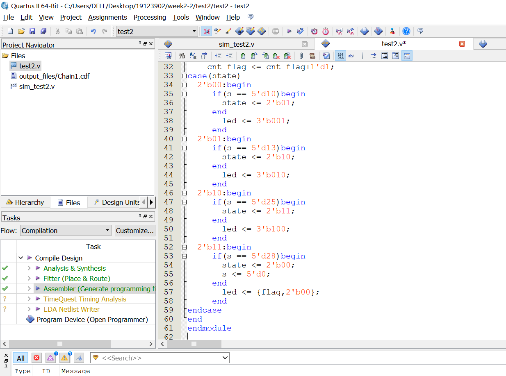
Task: Clear all bookmarks icon in editor toolbar
Action: [287, 56]
